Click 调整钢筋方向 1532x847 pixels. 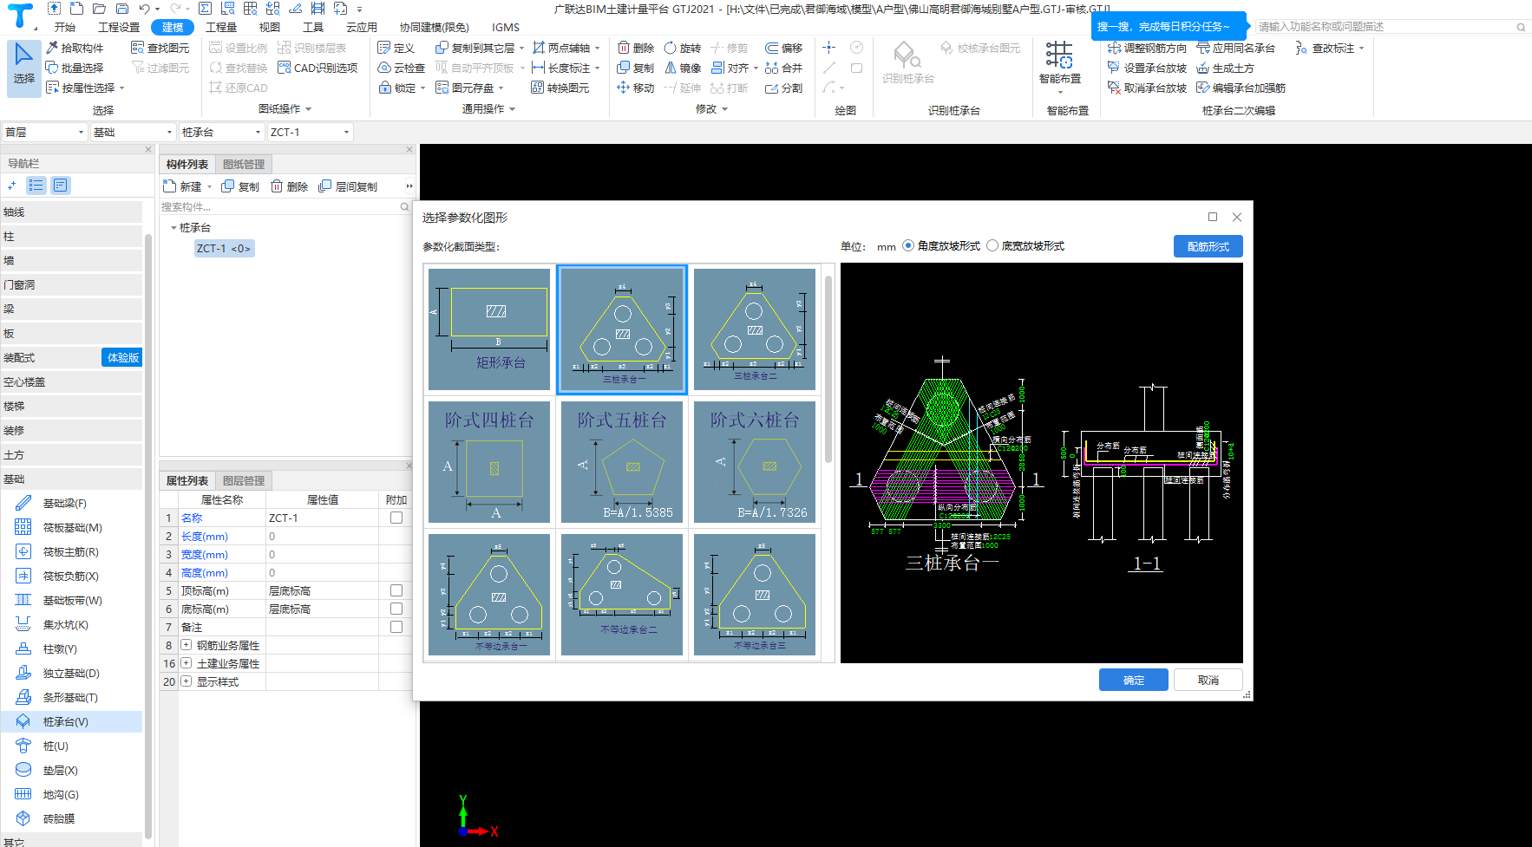1147,48
